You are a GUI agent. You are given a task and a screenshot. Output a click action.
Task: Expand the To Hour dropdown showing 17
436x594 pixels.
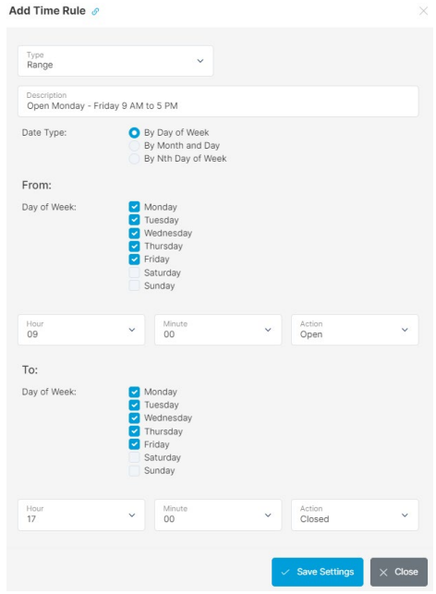81,515
